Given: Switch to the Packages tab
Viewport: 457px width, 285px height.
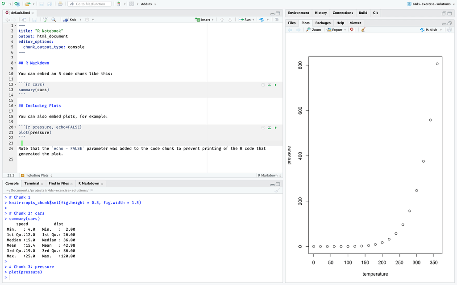Looking at the screenshot, I should pos(323,23).
